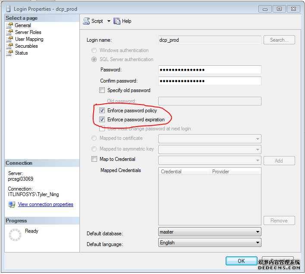Click into the Password field

[210, 70]
